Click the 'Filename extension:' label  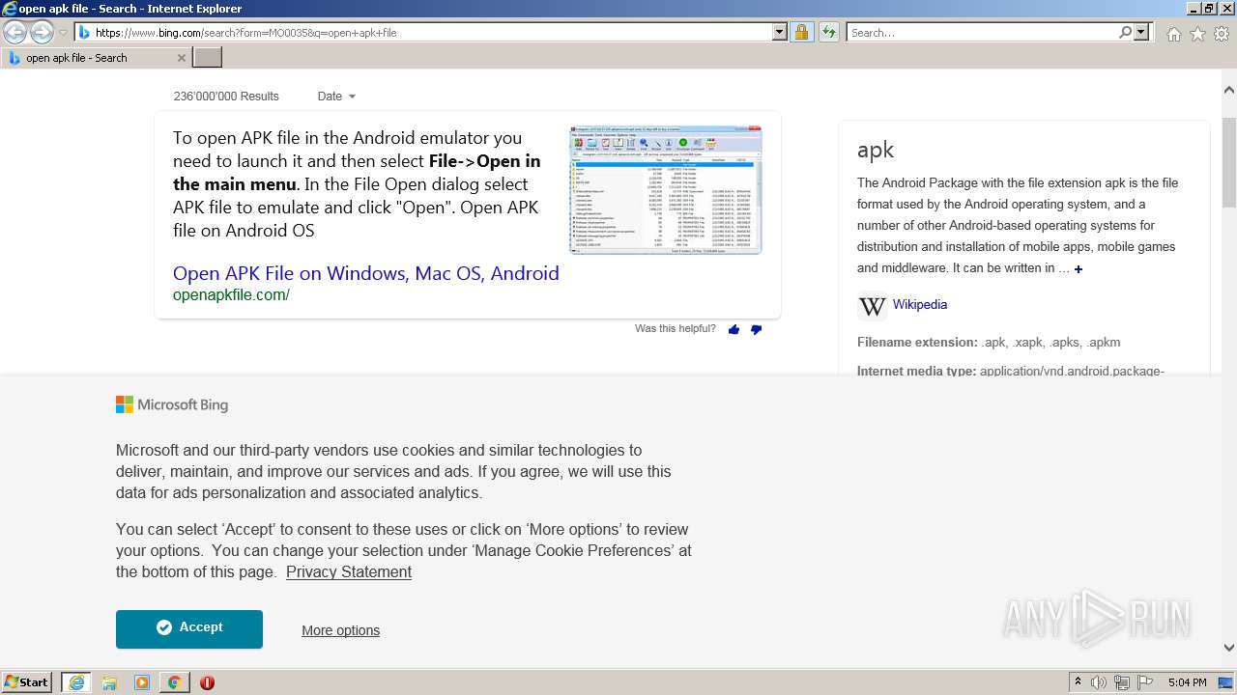pos(917,343)
